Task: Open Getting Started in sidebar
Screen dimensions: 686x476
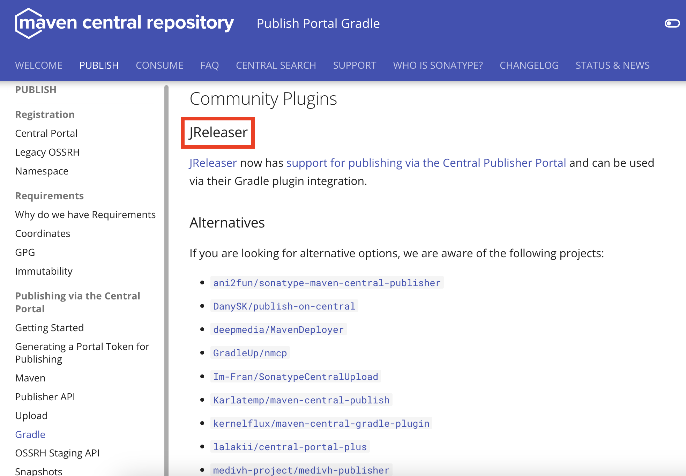Action: (50, 328)
